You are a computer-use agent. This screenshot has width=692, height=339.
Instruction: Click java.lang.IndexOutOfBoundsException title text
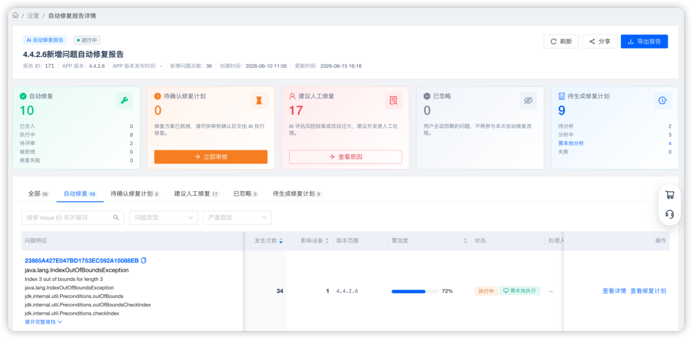[77, 270]
